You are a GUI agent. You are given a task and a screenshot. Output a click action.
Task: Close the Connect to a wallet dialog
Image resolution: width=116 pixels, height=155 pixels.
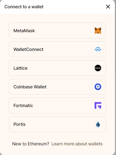click(108, 7)
